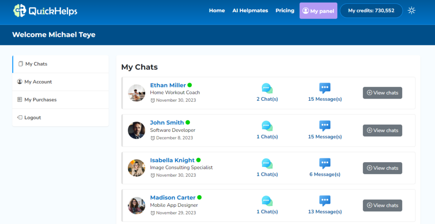Click chat bubble icon in Madison Carter row

tap(267, 201)
